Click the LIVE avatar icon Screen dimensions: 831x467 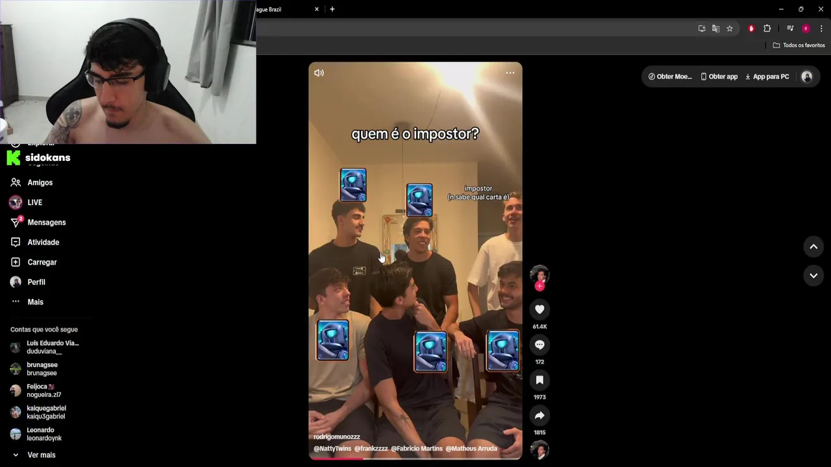16,202
